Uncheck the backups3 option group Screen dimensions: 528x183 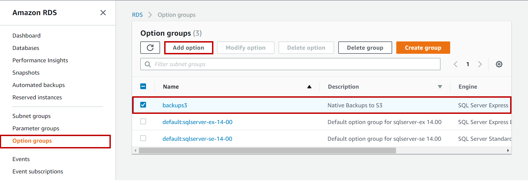(x=143, y=105)
